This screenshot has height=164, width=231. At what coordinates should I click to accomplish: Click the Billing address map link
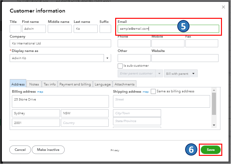coord(40,92)
